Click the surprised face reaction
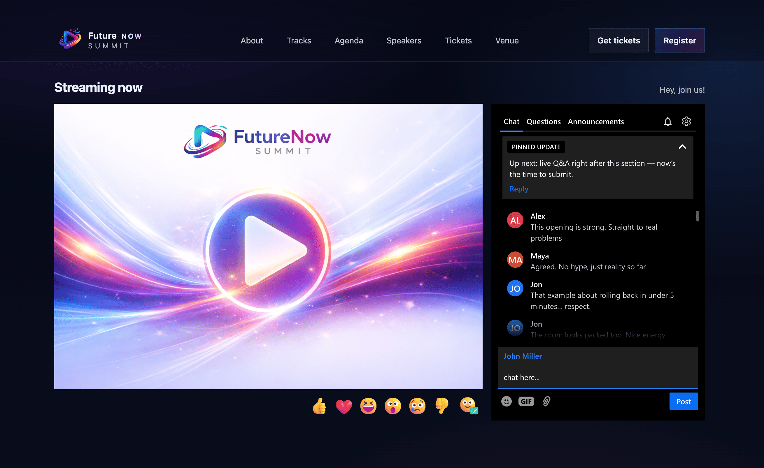 click(x=392, y=406)
